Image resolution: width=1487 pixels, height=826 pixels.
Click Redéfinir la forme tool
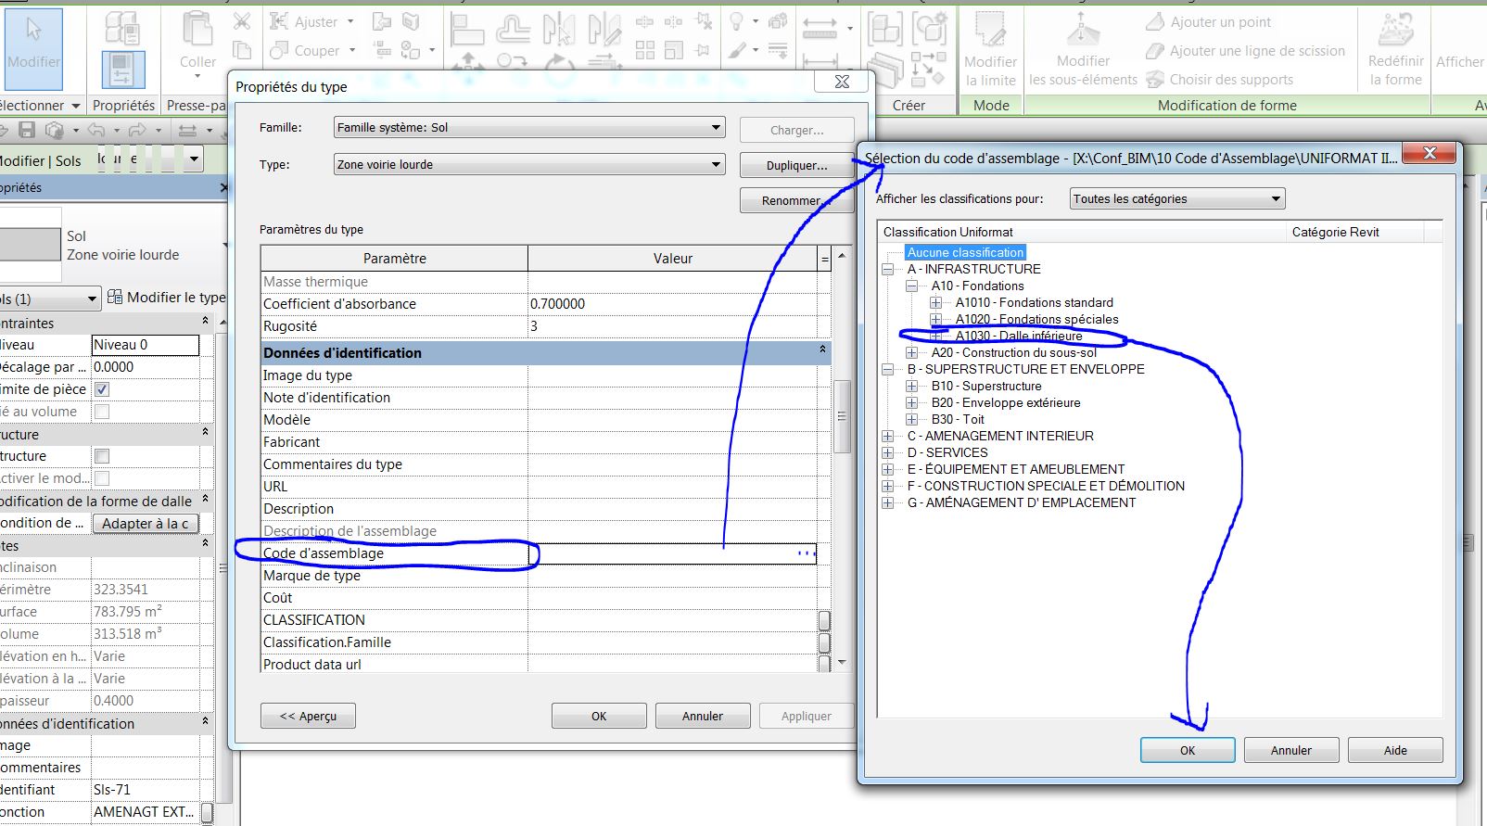[1395, 49]
